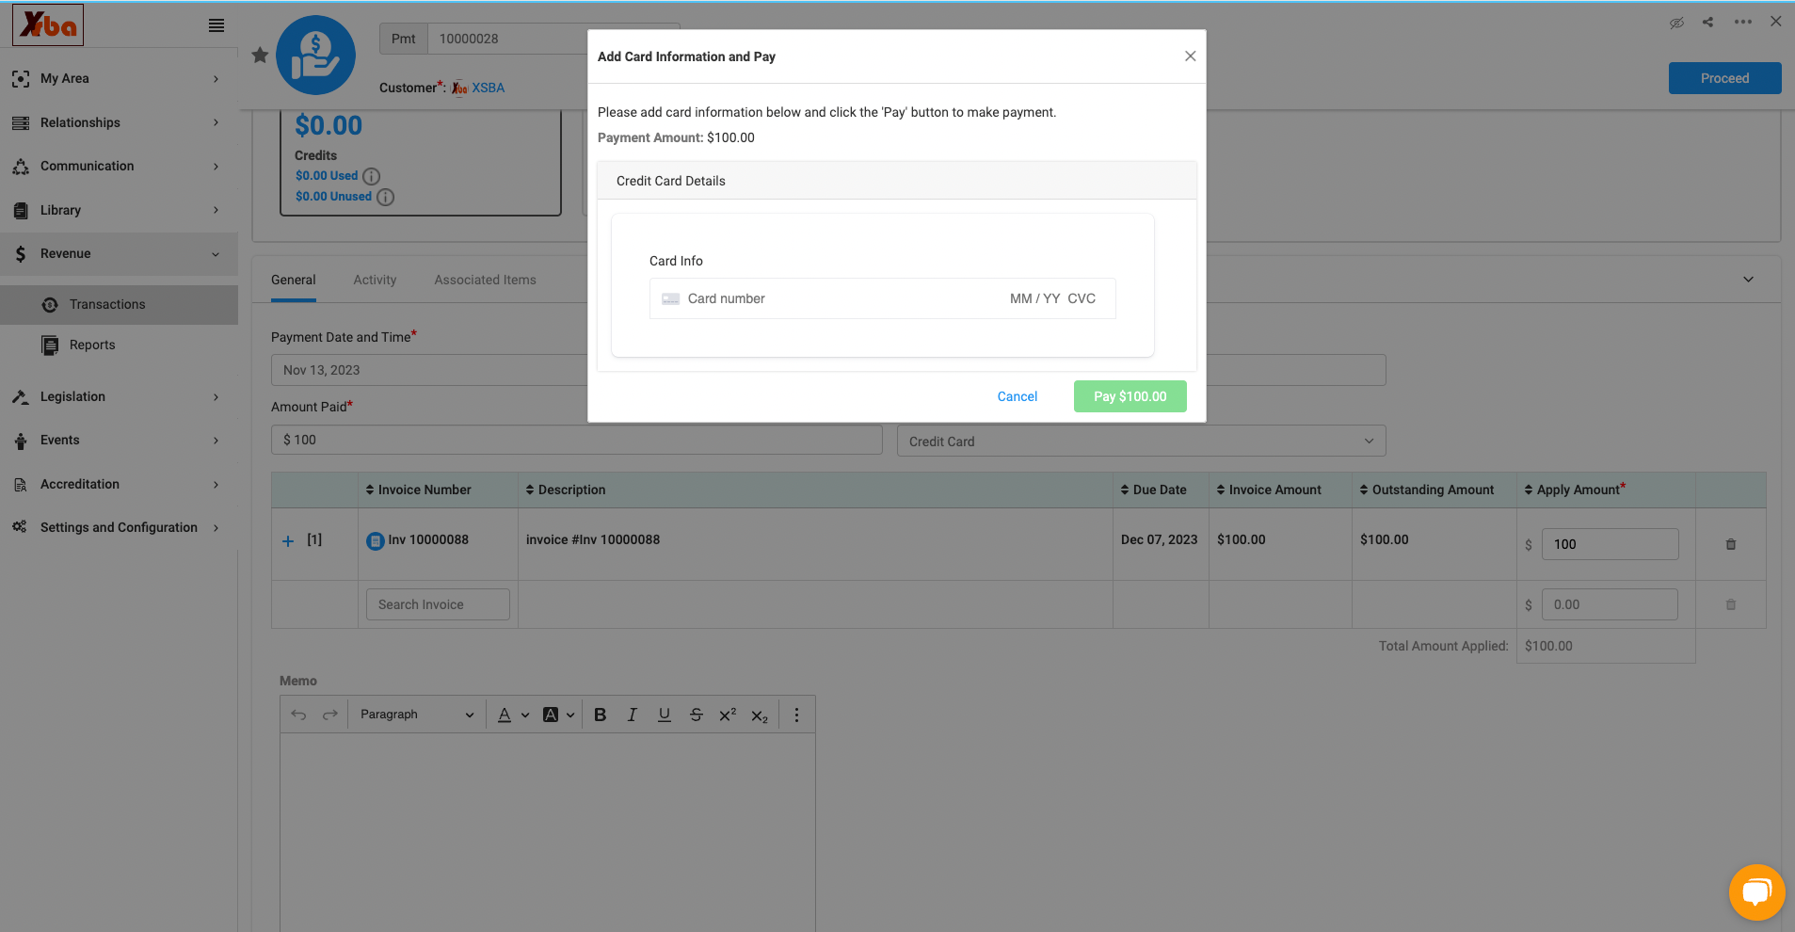
Task: Sort by Invoice Number column
Action: click(418, 490)
